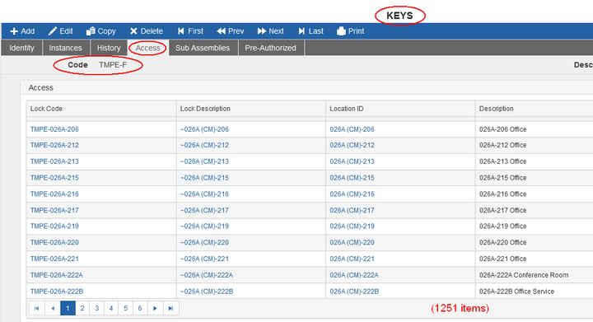Open lock description ~026A (CM)-213
Image resolution: width=593 pixels, height=322 pixels.
pos(204,161)
